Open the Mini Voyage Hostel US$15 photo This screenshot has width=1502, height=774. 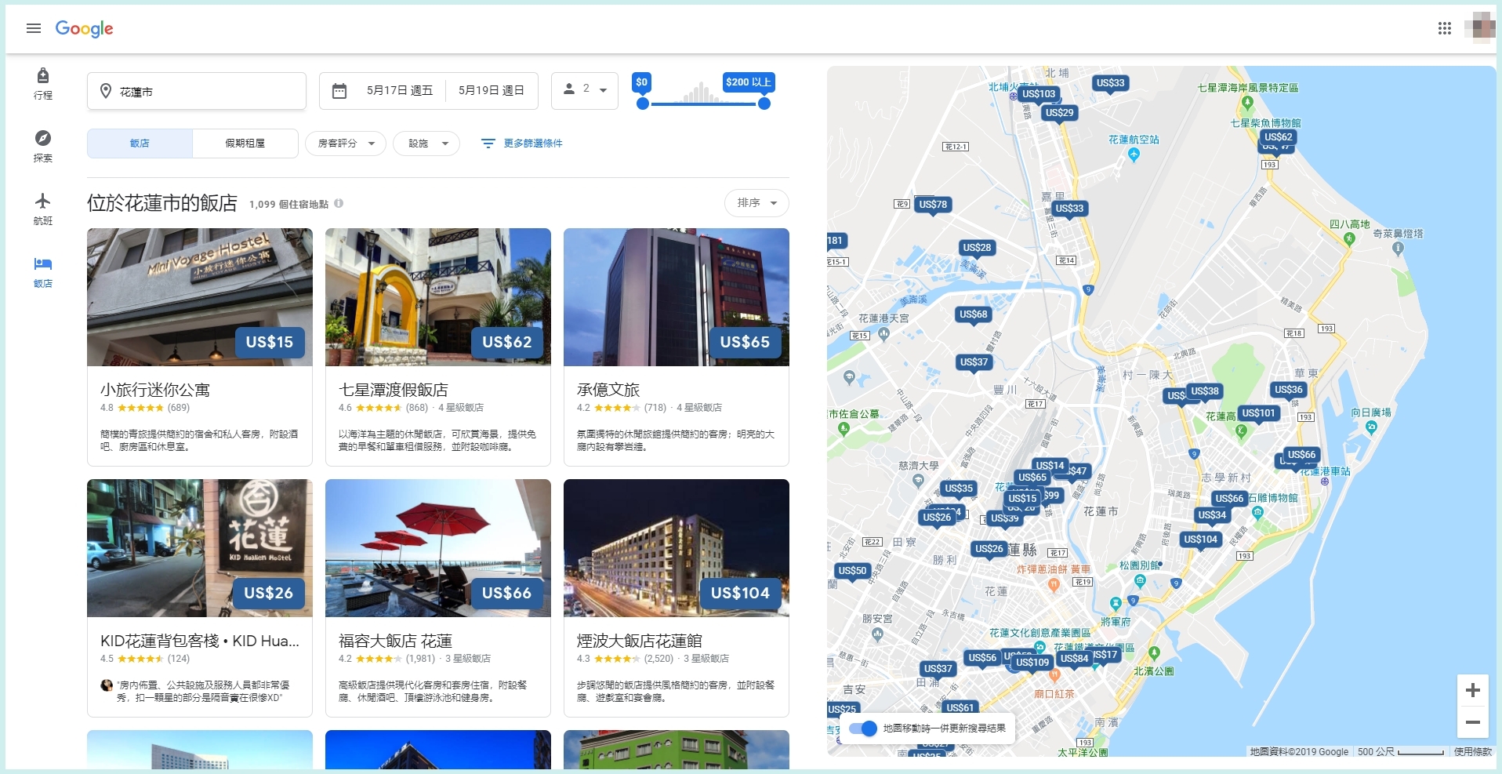200,297
